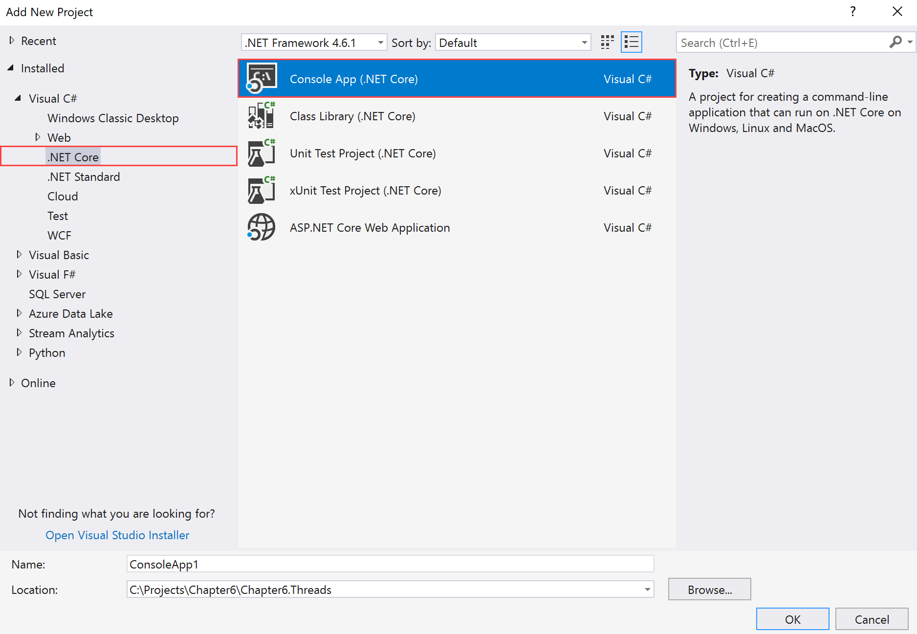Select the Console App (.NET Core) template icon
This screenshot has width=917, height=634.
pyautogui.click(x=262, y=78)
